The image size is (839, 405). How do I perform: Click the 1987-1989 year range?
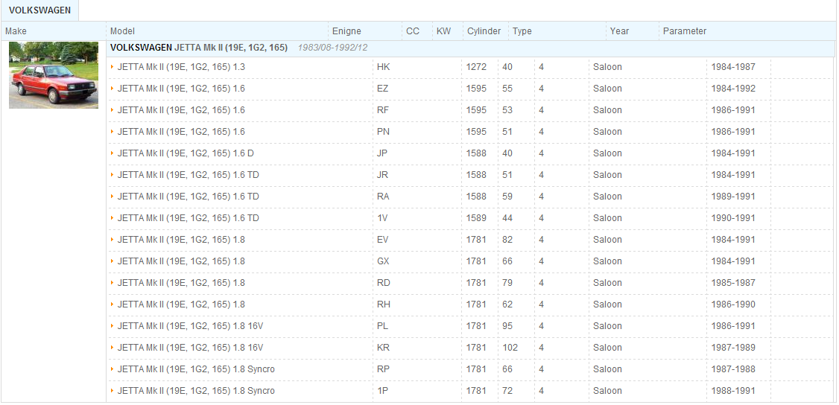tap(733, 347)
